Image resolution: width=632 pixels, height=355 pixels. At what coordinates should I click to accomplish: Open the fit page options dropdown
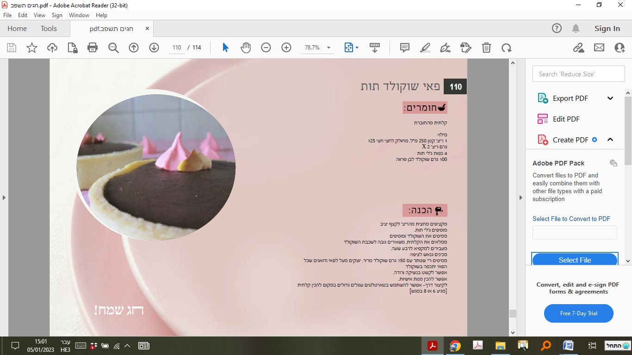click(x=357, y=48)
